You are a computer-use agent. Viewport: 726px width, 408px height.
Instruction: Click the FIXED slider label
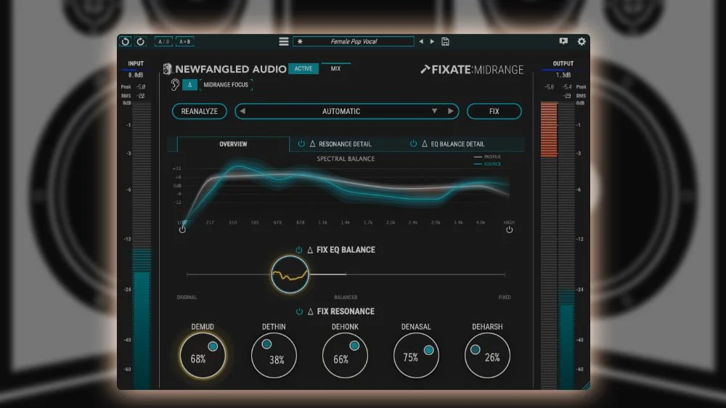[x=505, y=298]
